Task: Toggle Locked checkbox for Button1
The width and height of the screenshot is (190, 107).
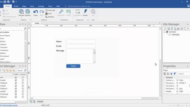Action: [23, 97]
